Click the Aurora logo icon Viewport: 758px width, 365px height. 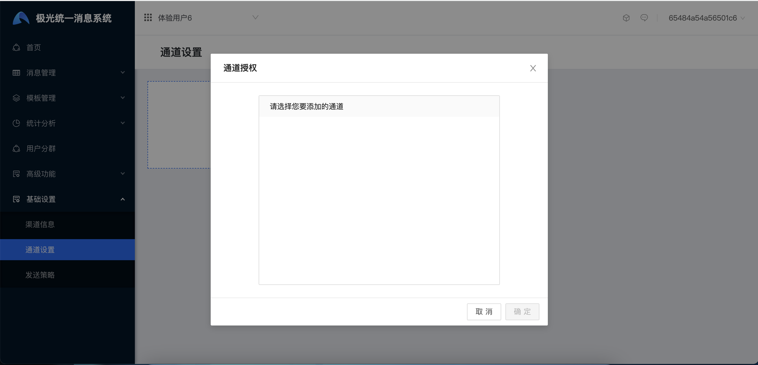pos(21,18)
